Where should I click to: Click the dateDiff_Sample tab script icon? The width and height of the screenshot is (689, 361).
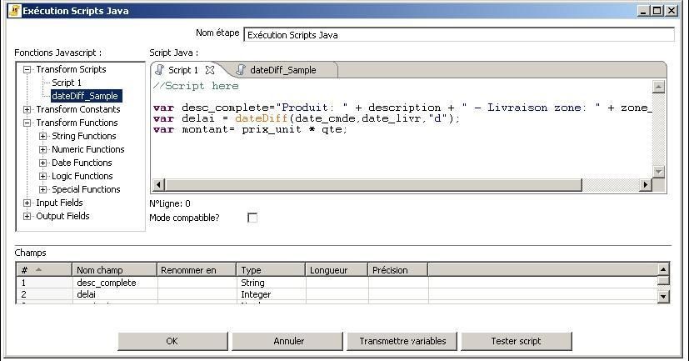pyautogui.click(x=242, y=70)
